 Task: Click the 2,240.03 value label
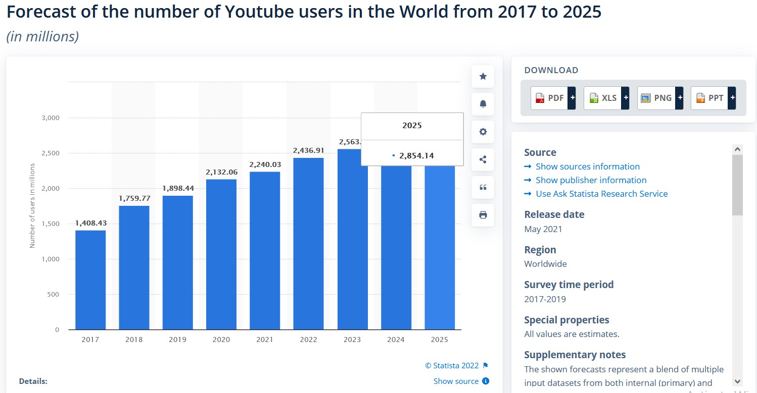tap(265, 164)
